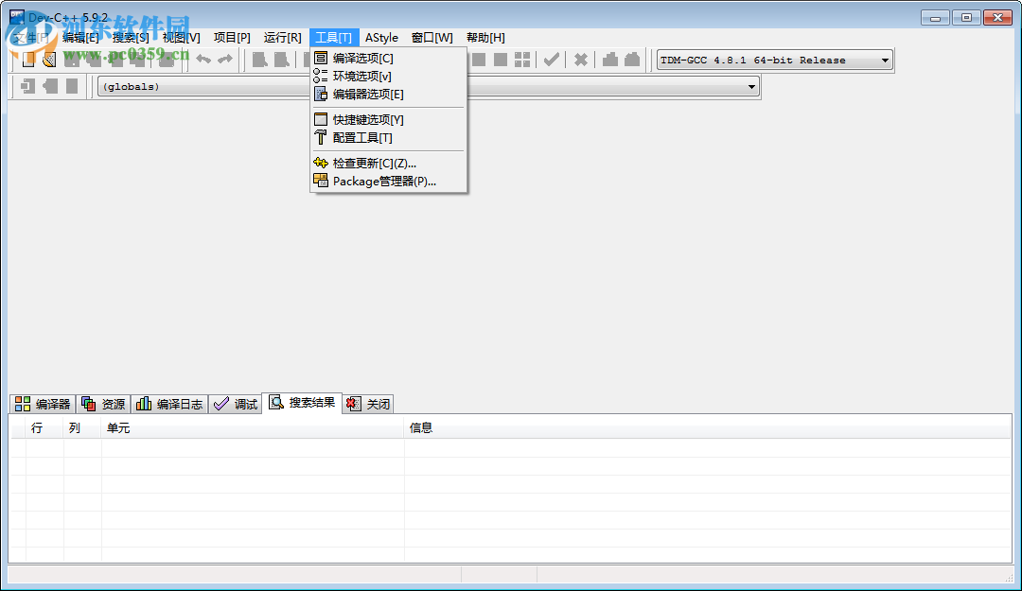Click the Redo arrow icon
The height and width of the screenshot is (591, 1022).
coord(226,60)
